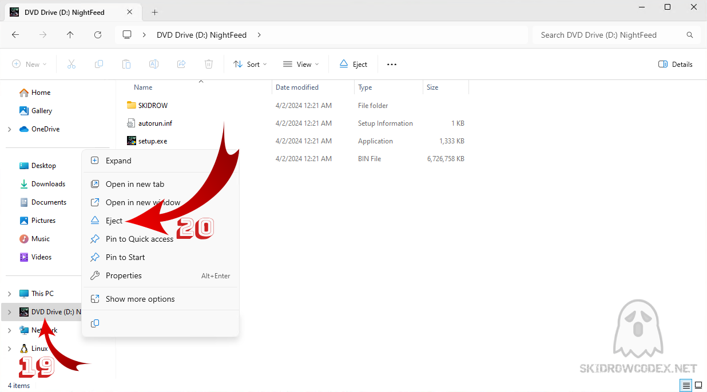Expand the Linux node chevron
Viewport: 707px width, 392px height.
[10, 349]
